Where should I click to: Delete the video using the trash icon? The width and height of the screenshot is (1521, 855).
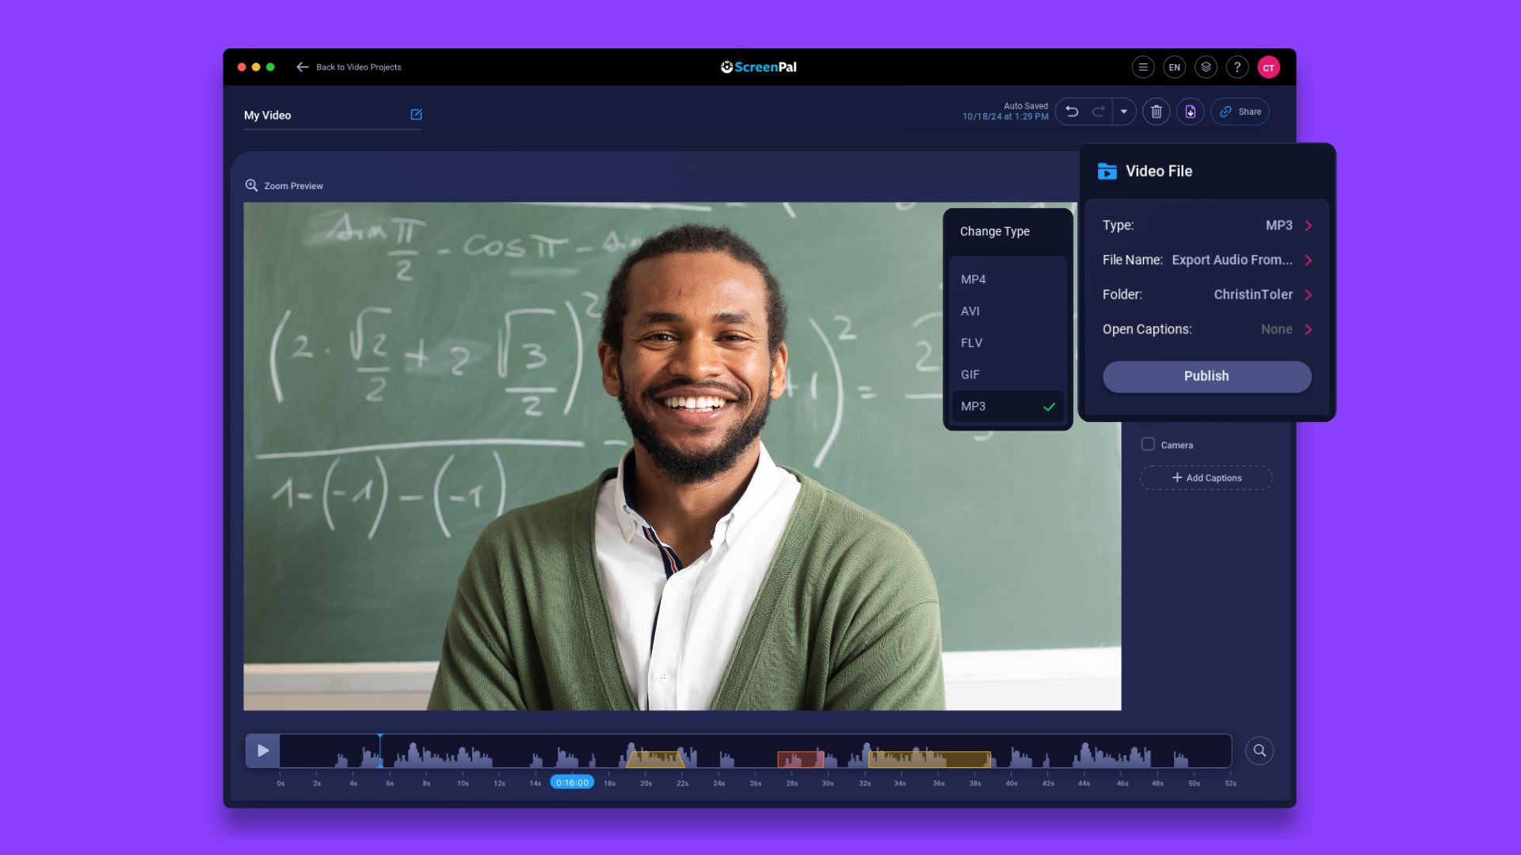tap(1156, 111)
